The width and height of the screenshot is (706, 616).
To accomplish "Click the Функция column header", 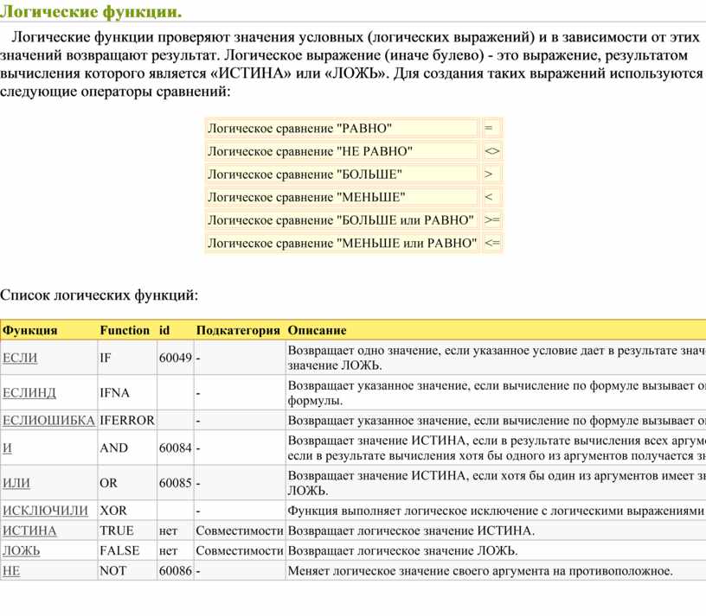I will [30, 330].
